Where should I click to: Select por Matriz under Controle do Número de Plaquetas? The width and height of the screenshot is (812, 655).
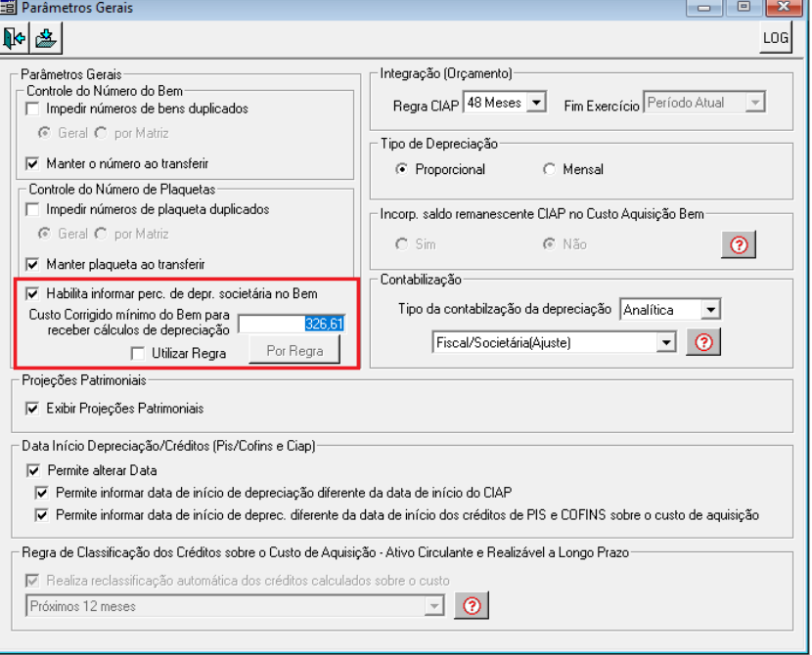101,234
